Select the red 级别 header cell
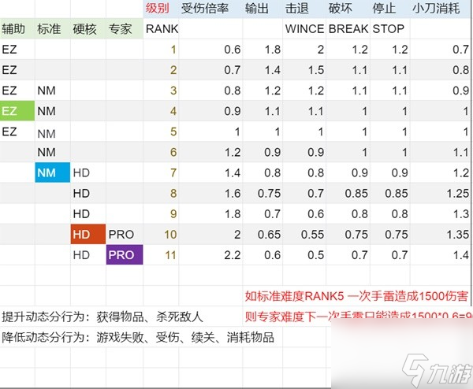This screenshot has width=473, height=389. tap(161, 9)
